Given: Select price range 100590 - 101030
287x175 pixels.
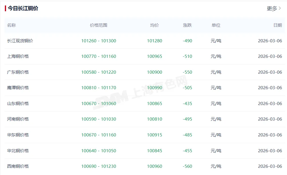Looking at the screenshot, I should [99, 119].
